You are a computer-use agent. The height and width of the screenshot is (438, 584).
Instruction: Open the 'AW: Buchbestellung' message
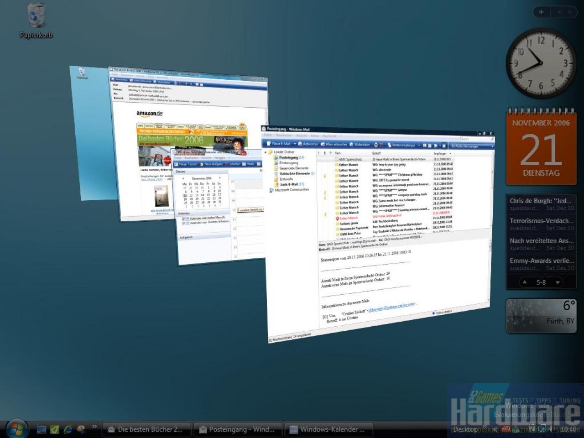pos(386,221)
